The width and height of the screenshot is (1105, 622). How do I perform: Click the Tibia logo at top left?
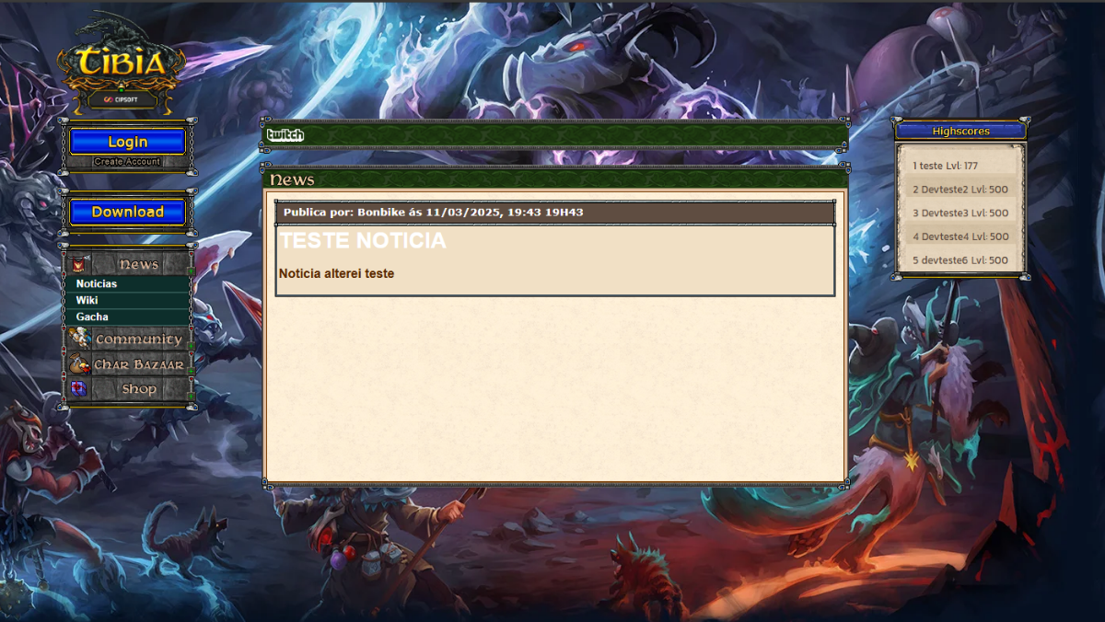[122, 62]
